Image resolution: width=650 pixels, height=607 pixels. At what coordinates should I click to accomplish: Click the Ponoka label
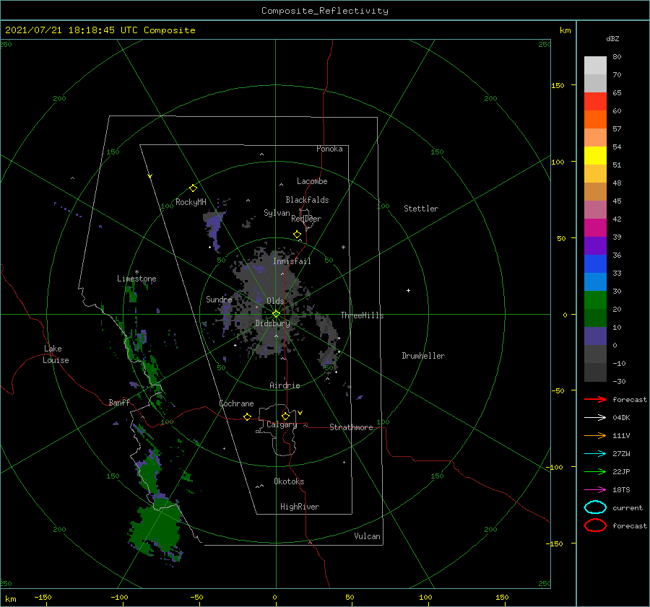pos(329,149)
